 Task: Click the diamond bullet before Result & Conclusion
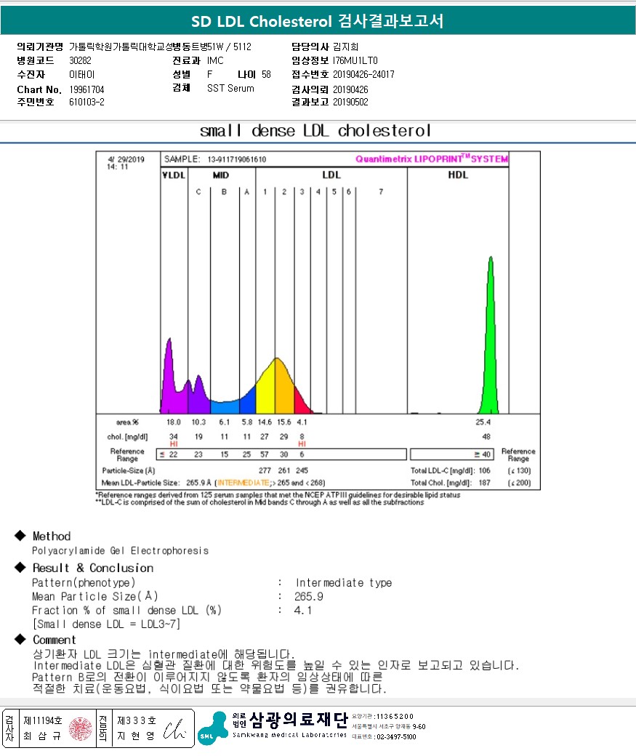tap(20, 568)
